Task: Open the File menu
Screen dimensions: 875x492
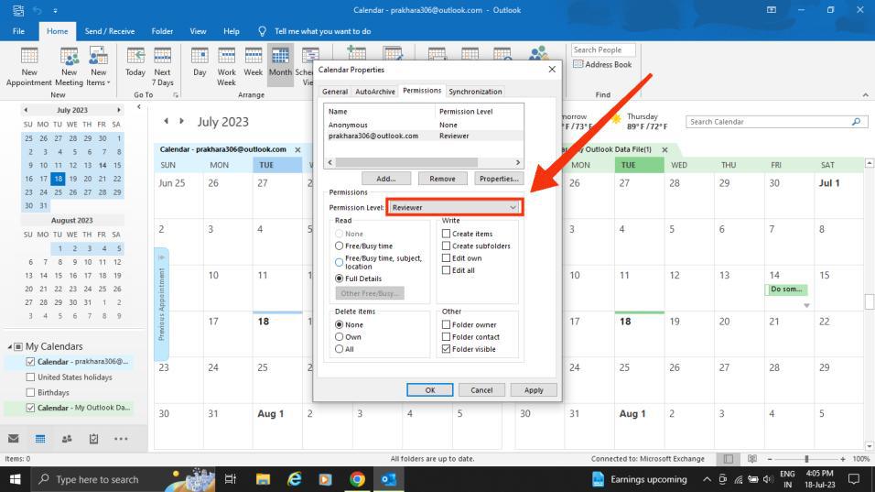Action: 18,31
